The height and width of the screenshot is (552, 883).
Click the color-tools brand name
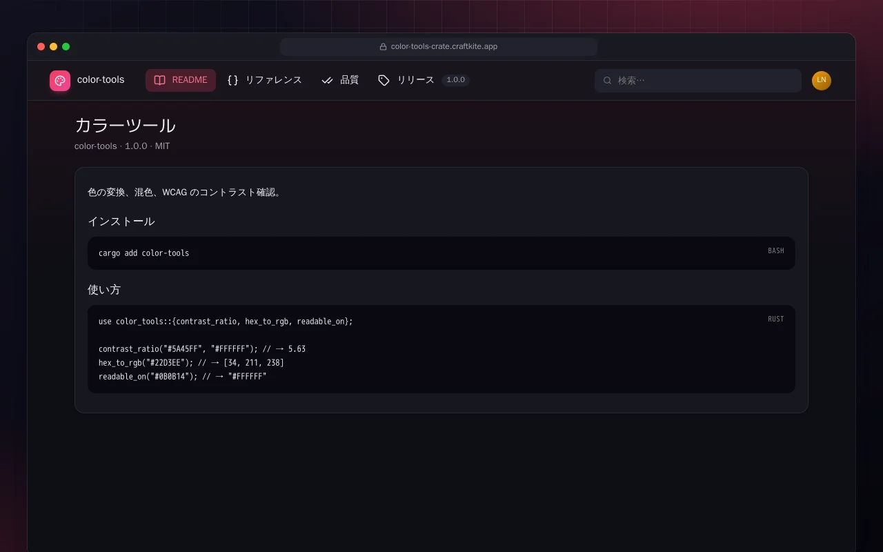coord(101,80)
